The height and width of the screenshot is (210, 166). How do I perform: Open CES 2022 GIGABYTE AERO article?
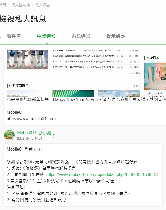click(85, 62)
